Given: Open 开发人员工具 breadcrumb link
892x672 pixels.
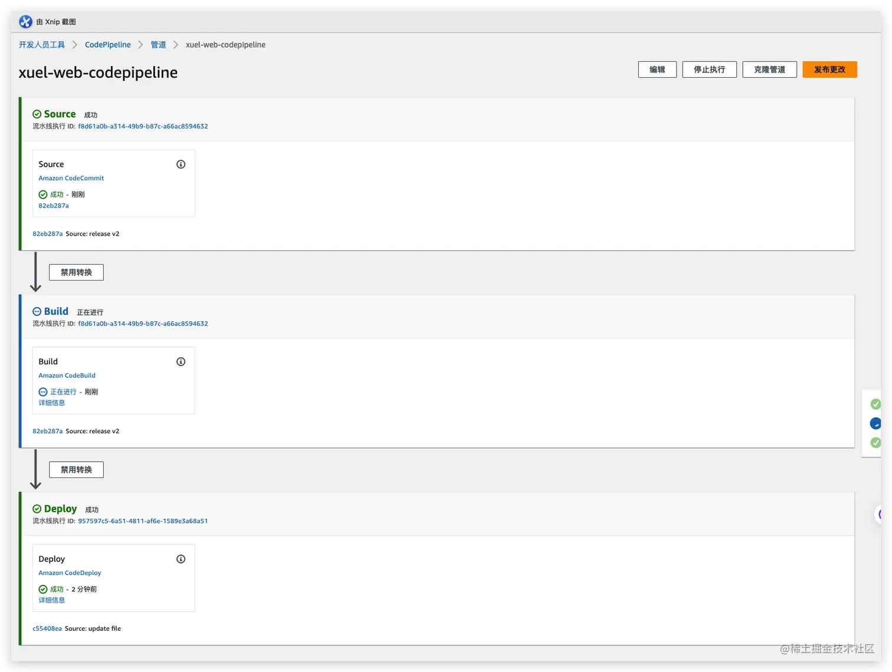Looking at the screenshot, I should coord(42,45).
